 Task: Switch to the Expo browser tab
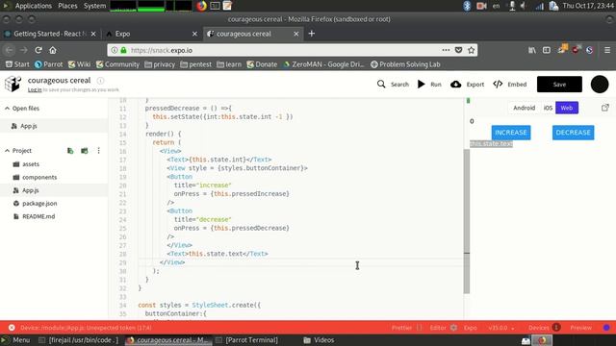tap(152, 34)
